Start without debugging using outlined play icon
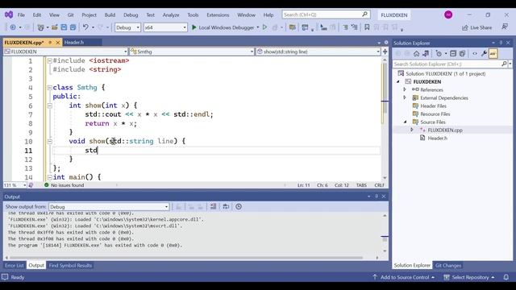Viewport: 516px width, 290px height. [265, 27]
